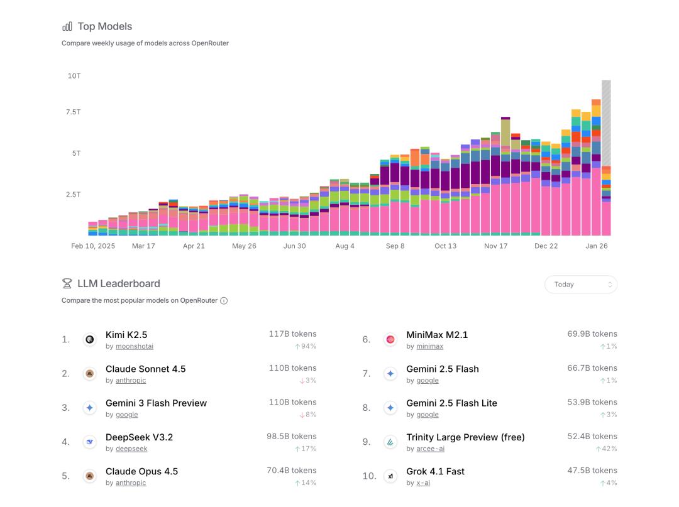Click the LLM Leaderboard info icon
Image resolution: width=679 pixels, height=507 pixels.
click(224, 301)
